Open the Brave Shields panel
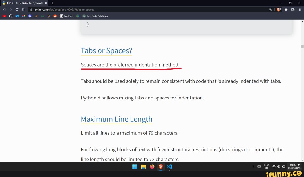 [278, 9]
